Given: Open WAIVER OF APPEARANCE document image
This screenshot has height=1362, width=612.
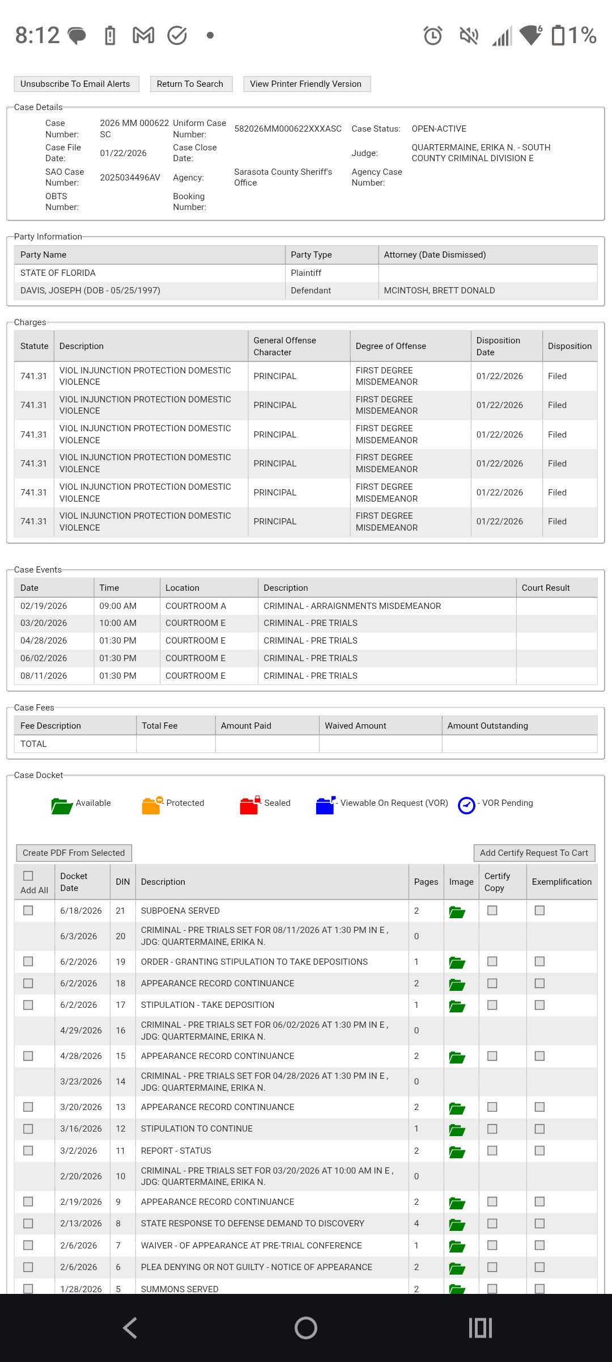Looking at the screenshot, I should coord(457,1246).
